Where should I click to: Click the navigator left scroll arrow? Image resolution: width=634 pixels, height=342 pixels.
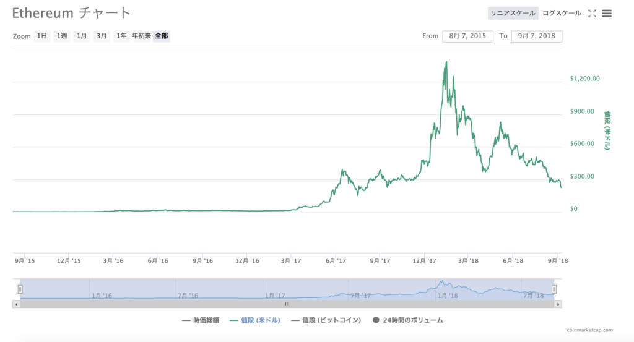[16, 304]
